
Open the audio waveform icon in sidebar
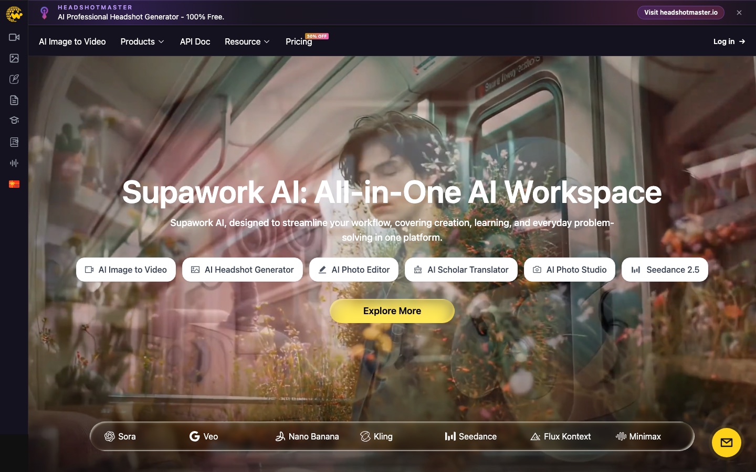click(14, 163)
